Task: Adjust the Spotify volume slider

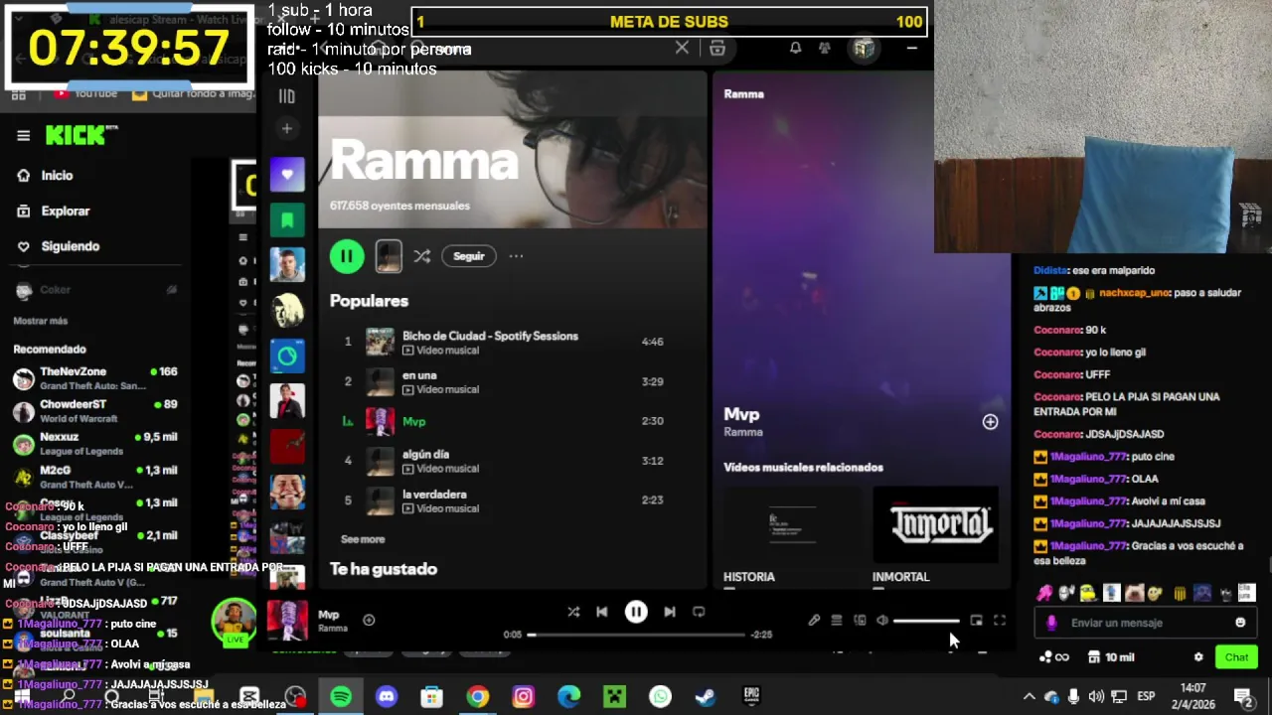Action: pyautogui.click(x=926, y=621)
